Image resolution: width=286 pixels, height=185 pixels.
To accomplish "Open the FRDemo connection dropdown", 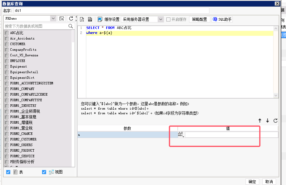I will click(53, 18).
